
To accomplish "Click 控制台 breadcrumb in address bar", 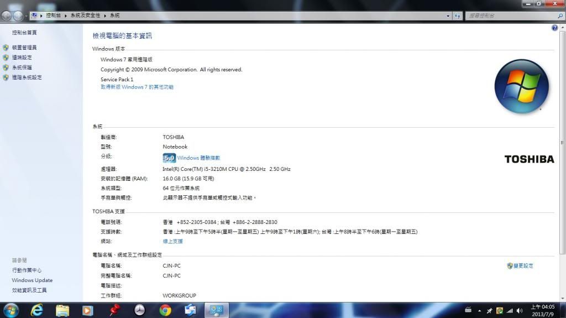I will (54, 15).
